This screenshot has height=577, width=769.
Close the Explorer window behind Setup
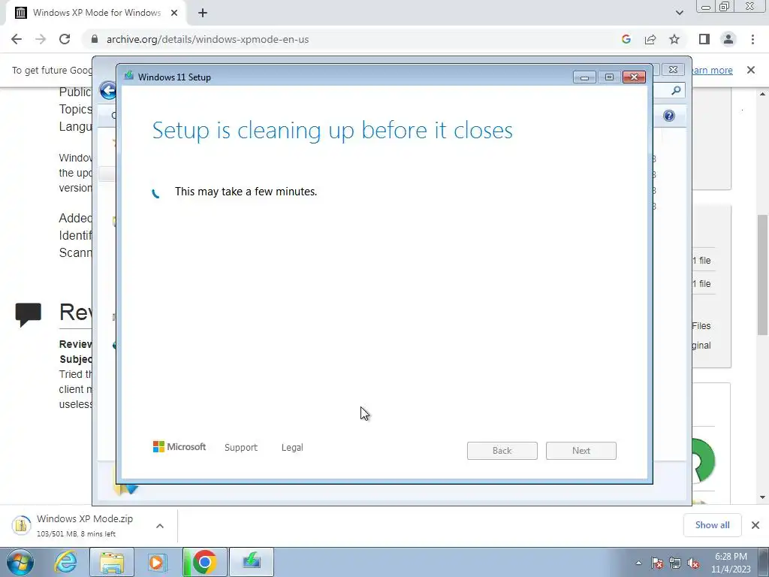(x=673, y=70)
